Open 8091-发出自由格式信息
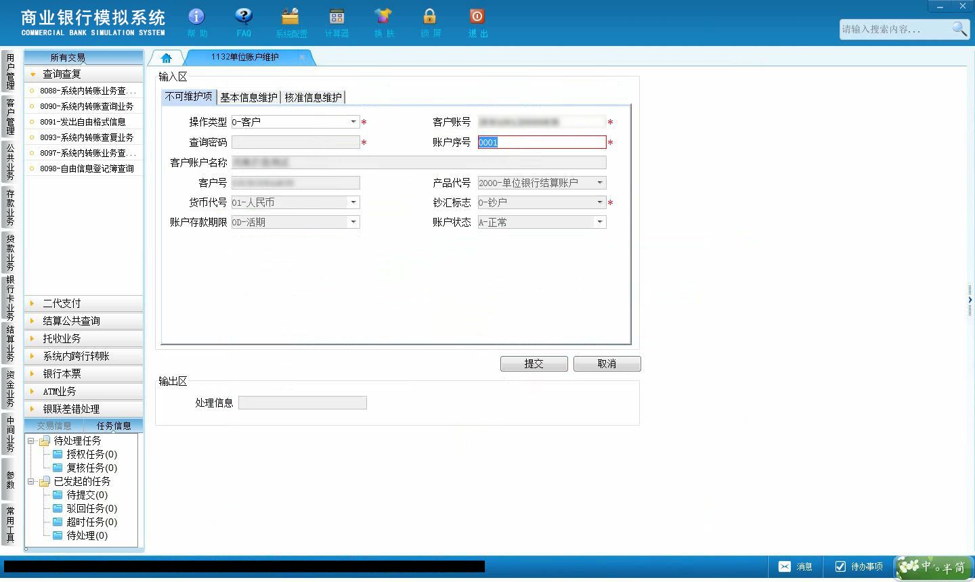The height and width of the screenshot is (582, 975). pyautogui.click(x=84, y=122)
